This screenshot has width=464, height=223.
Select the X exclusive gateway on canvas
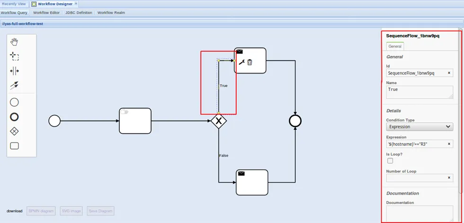(x=219, y=121)
